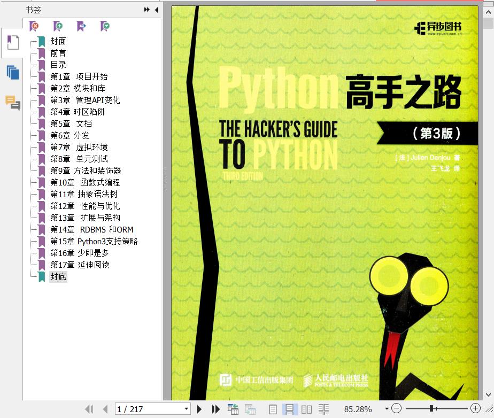Jump to 第13章 扩展与架构 bookmark
Screen dimensions: 494x418
click(x=85, y=218)
